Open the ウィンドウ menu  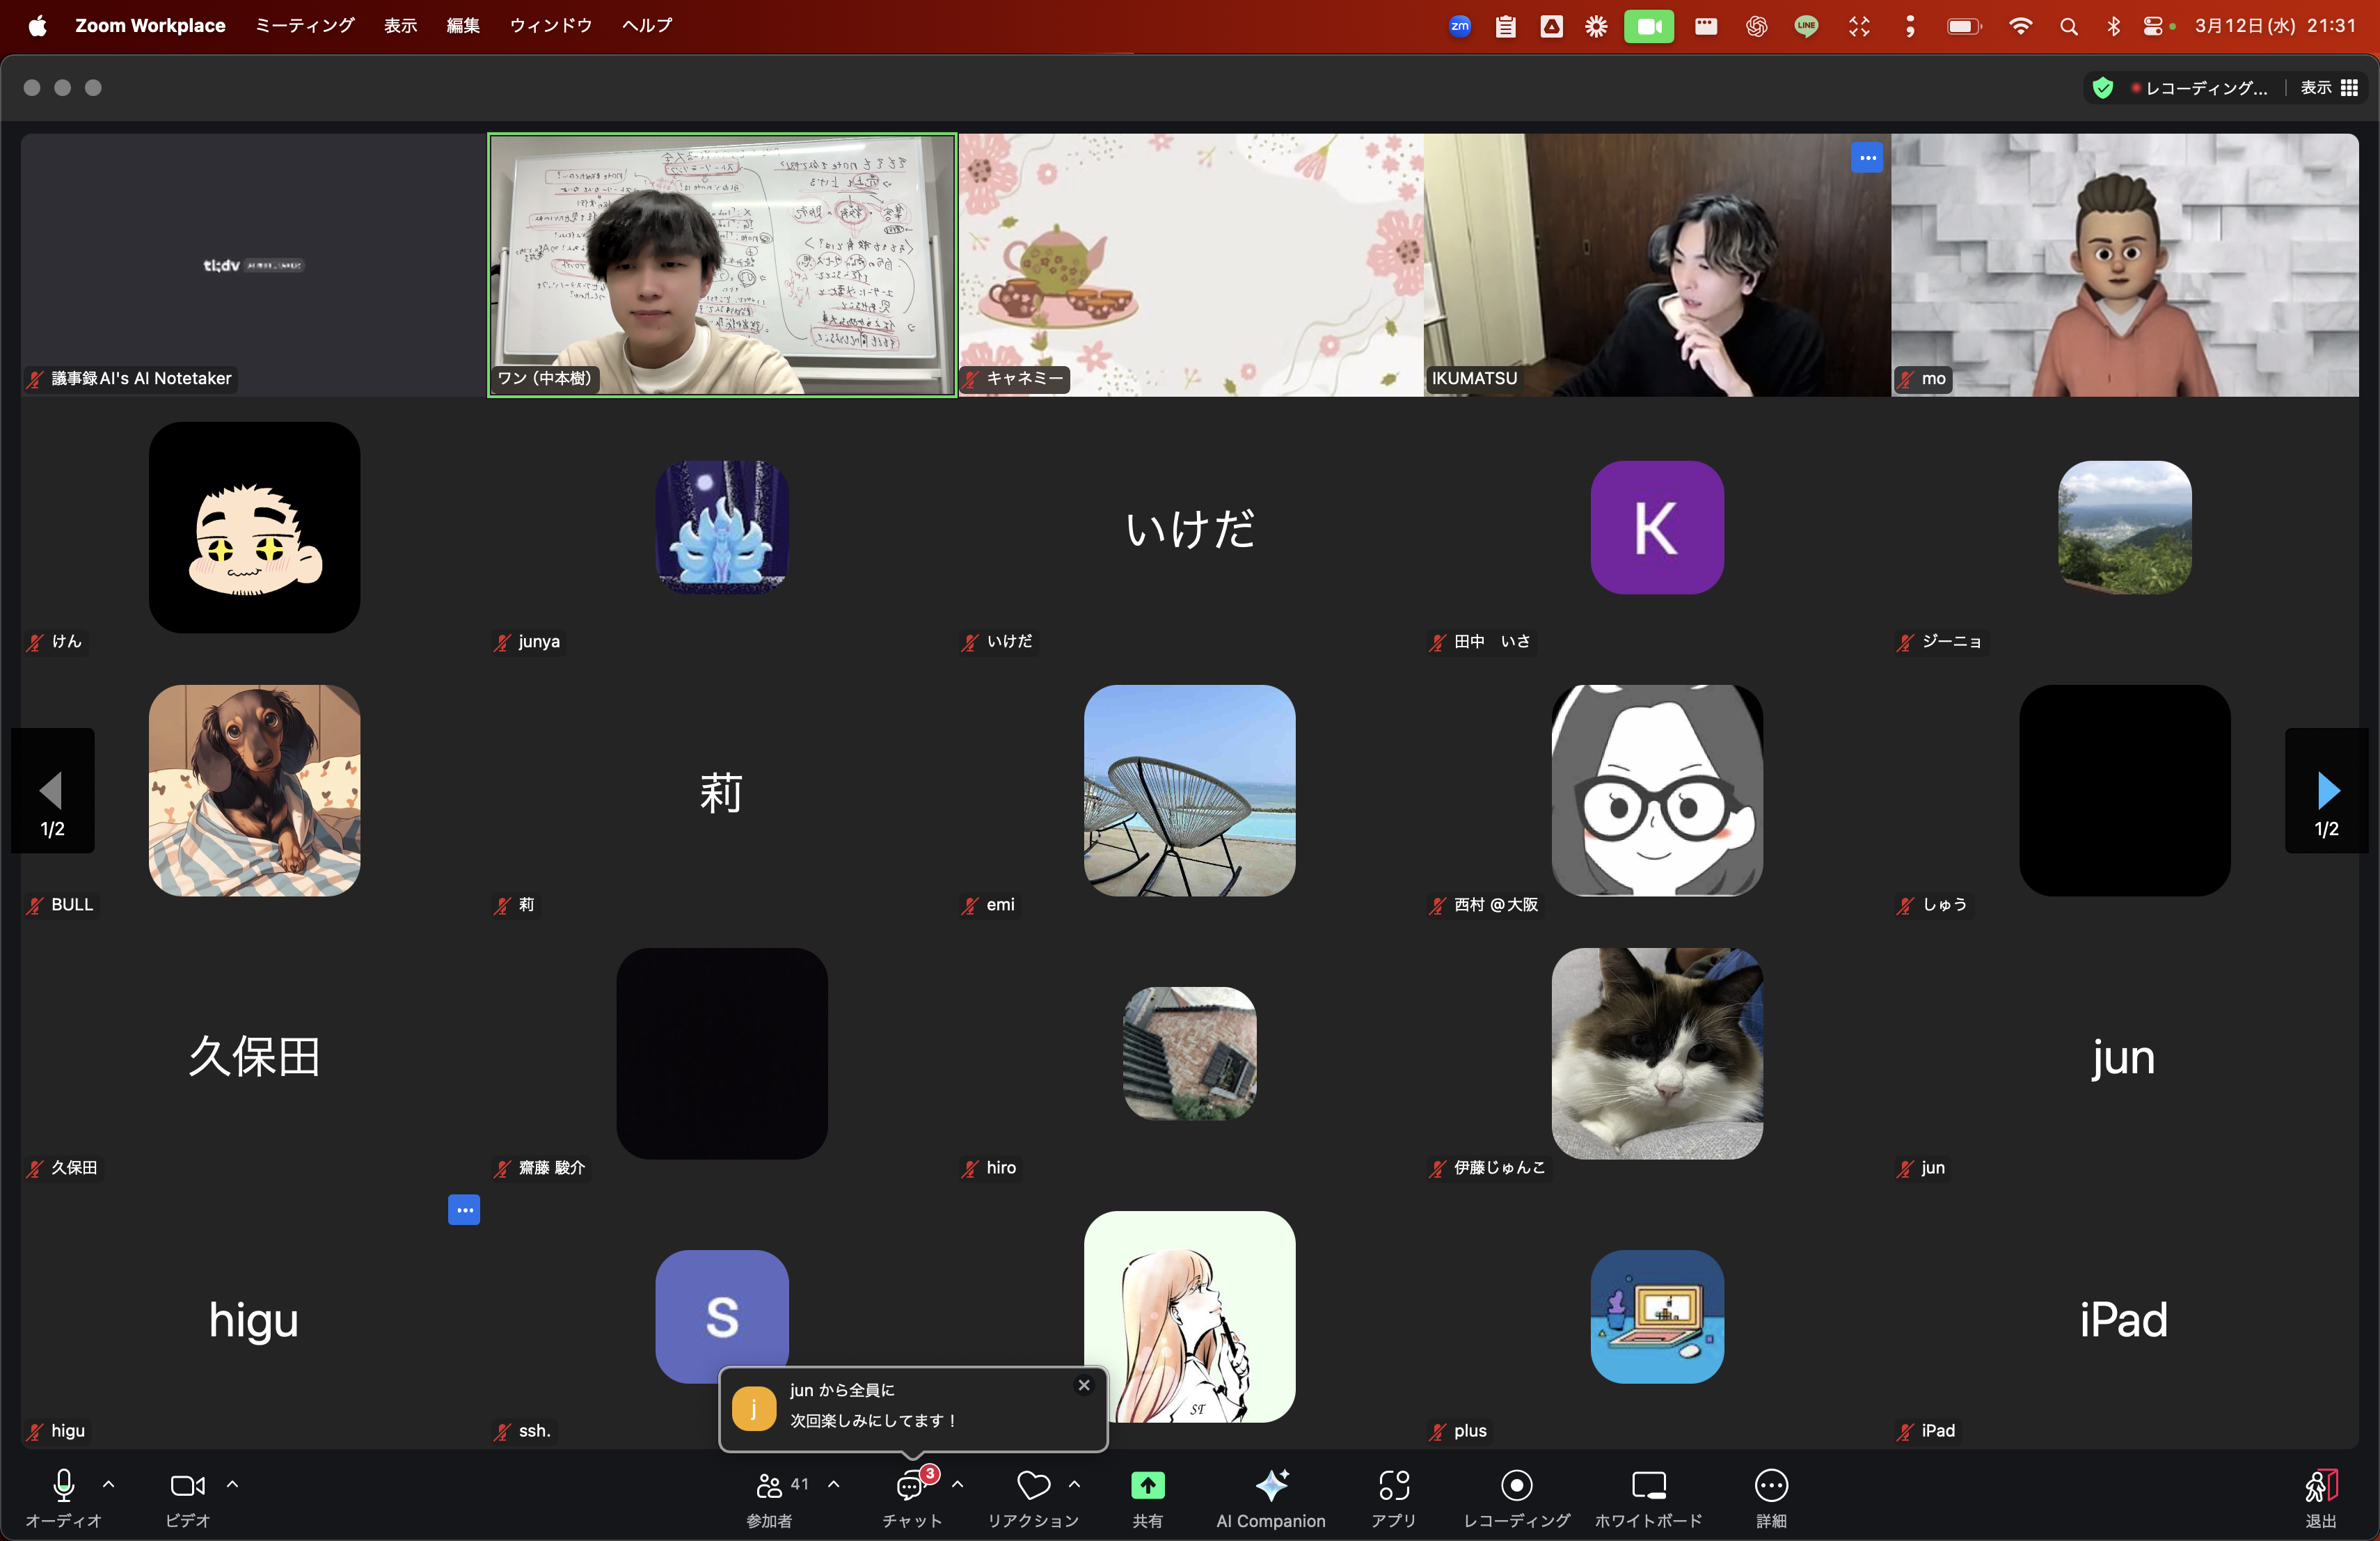pyautogui.click(x=550, y=25)
